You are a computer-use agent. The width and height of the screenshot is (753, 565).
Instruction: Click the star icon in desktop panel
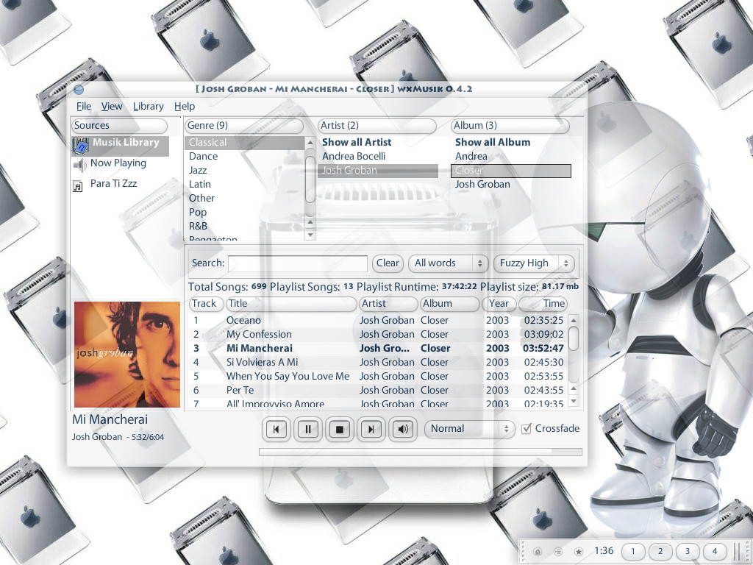579,552
